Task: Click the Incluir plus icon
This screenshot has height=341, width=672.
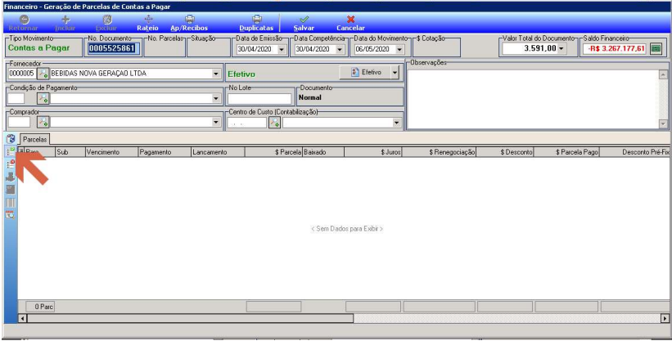Action: click(x=65, y=20)
